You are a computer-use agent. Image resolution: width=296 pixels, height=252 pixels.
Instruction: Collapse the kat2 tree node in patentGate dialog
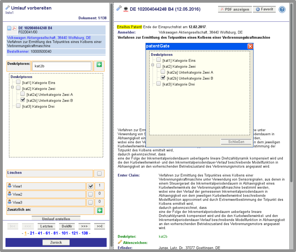153,65
